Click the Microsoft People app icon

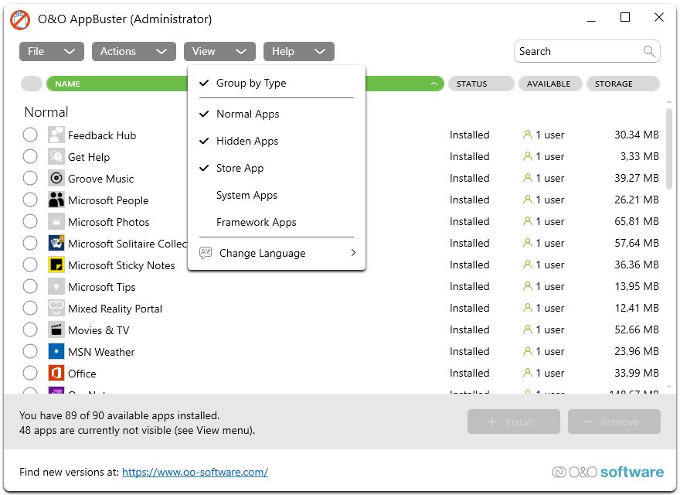click(56, 200)
